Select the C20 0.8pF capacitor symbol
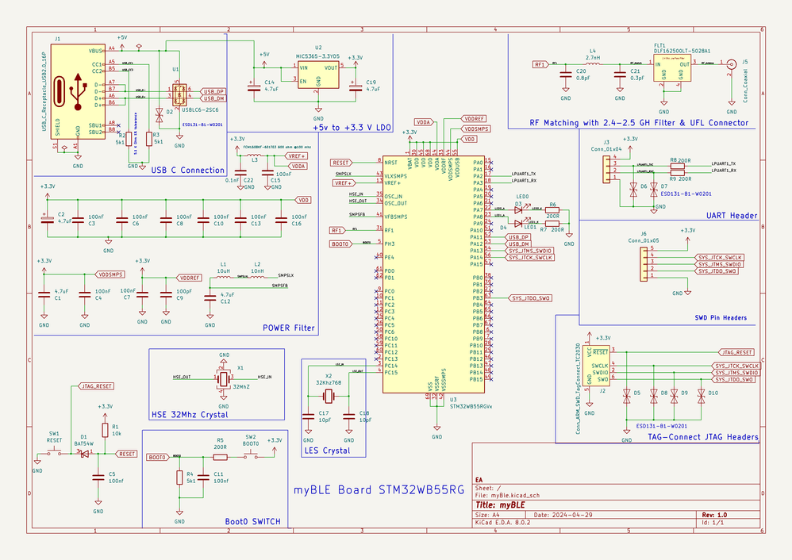The width and height of the screenshot is (792, 560). (566, 75)
